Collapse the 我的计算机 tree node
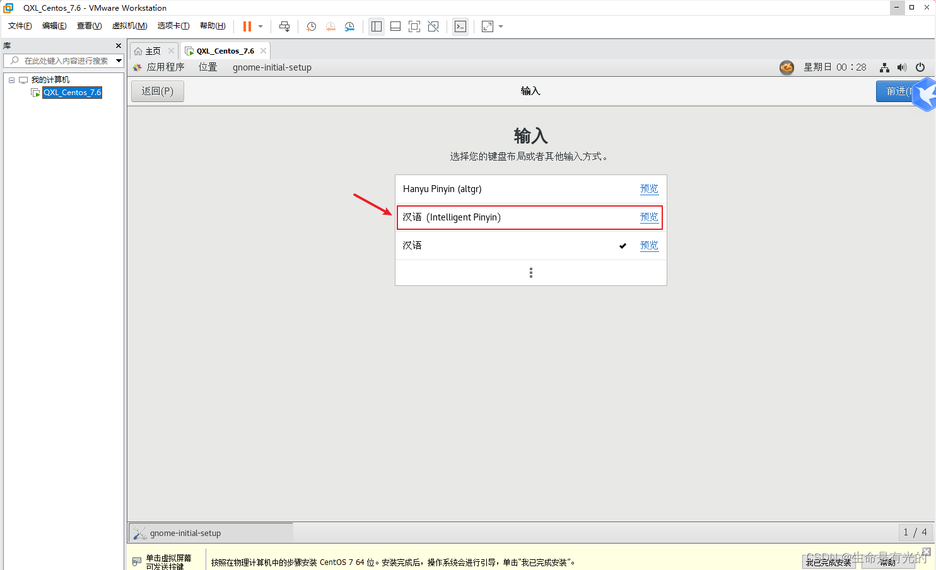 [11, 80]
